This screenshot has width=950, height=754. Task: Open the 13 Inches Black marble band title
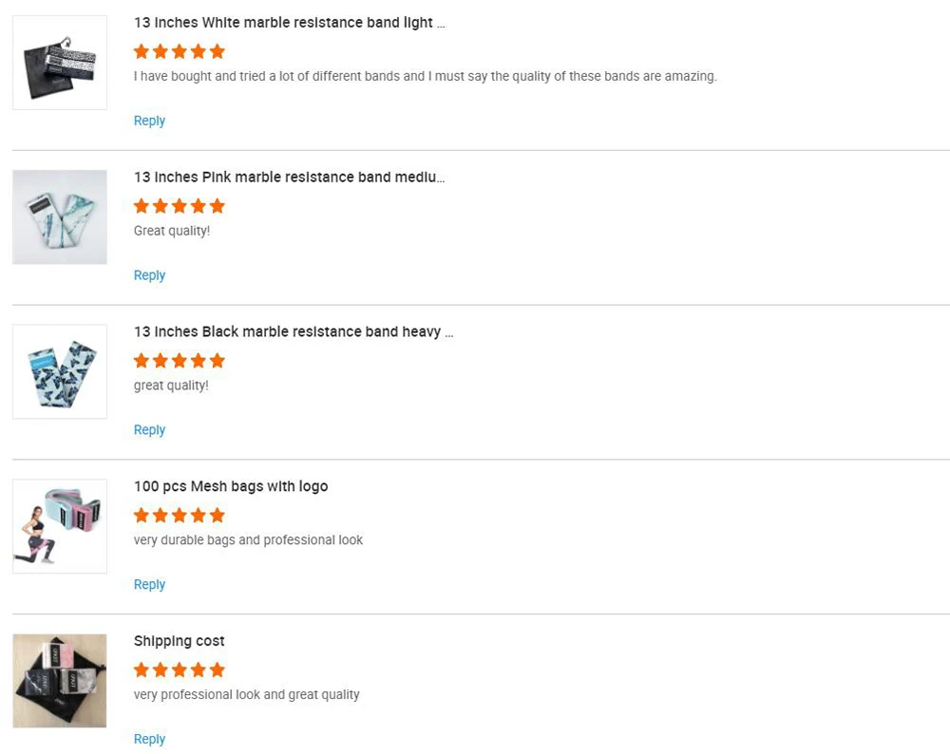pyautogui.click(x=293, y=332)
